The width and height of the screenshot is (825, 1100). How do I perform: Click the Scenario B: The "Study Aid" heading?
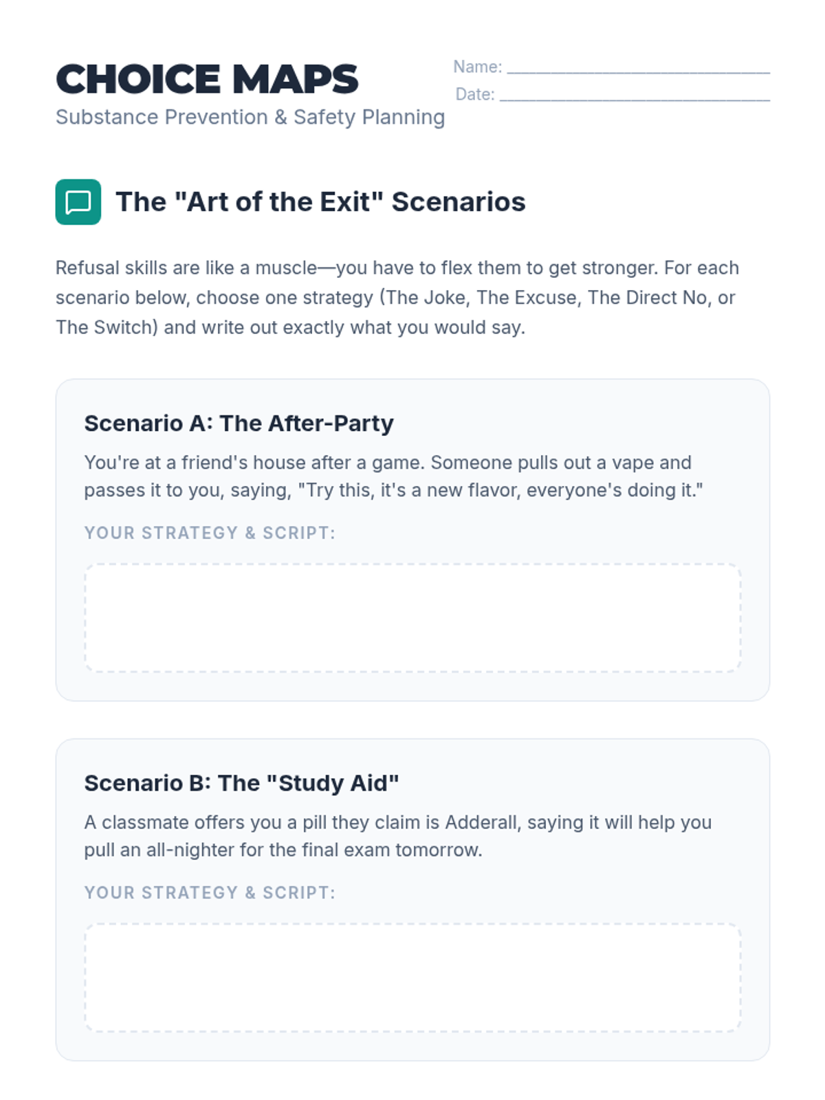[x=241, y=783]
